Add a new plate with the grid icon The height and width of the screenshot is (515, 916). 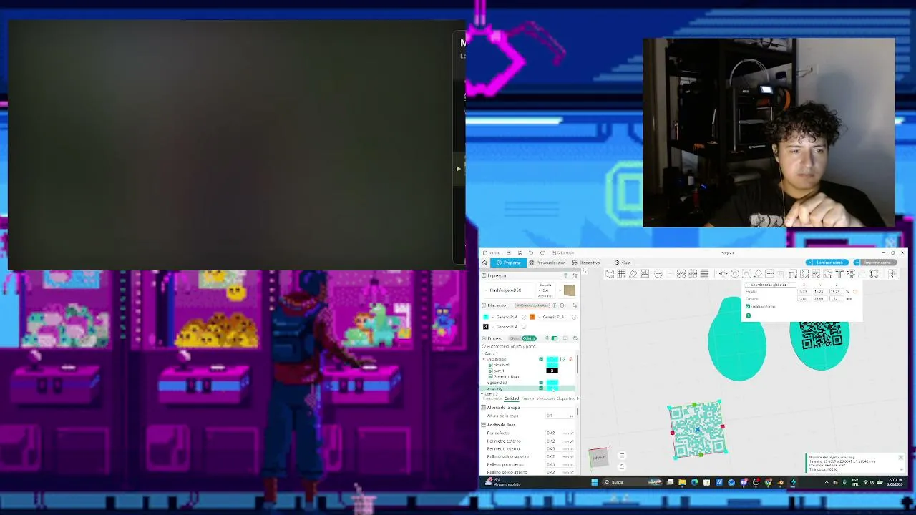(621, 273)
